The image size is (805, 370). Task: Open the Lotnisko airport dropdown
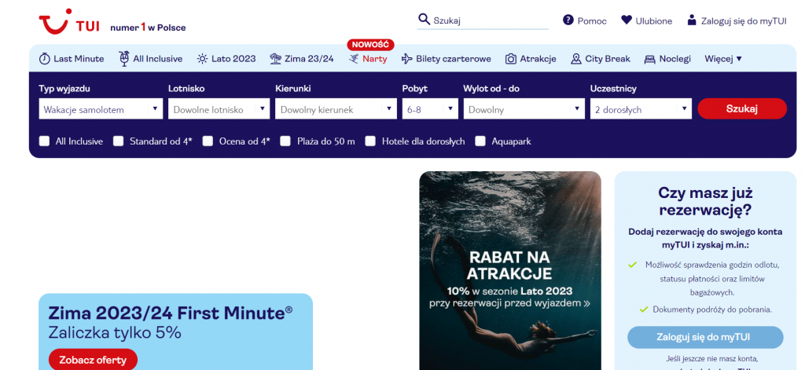click(219, 108)
